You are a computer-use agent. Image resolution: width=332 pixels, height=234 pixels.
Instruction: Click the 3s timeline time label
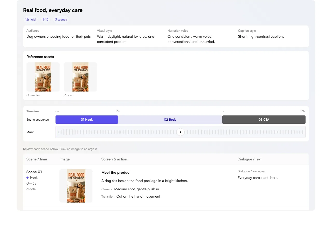(118, 111)
